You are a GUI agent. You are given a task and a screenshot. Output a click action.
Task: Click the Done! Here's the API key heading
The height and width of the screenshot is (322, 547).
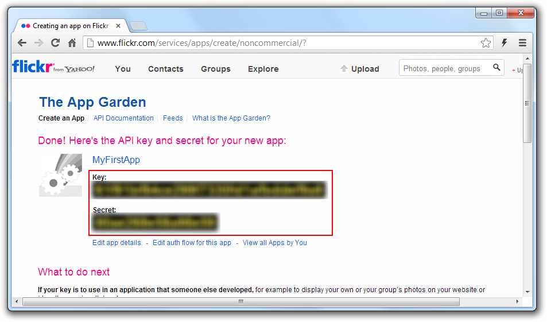[162, 141]
